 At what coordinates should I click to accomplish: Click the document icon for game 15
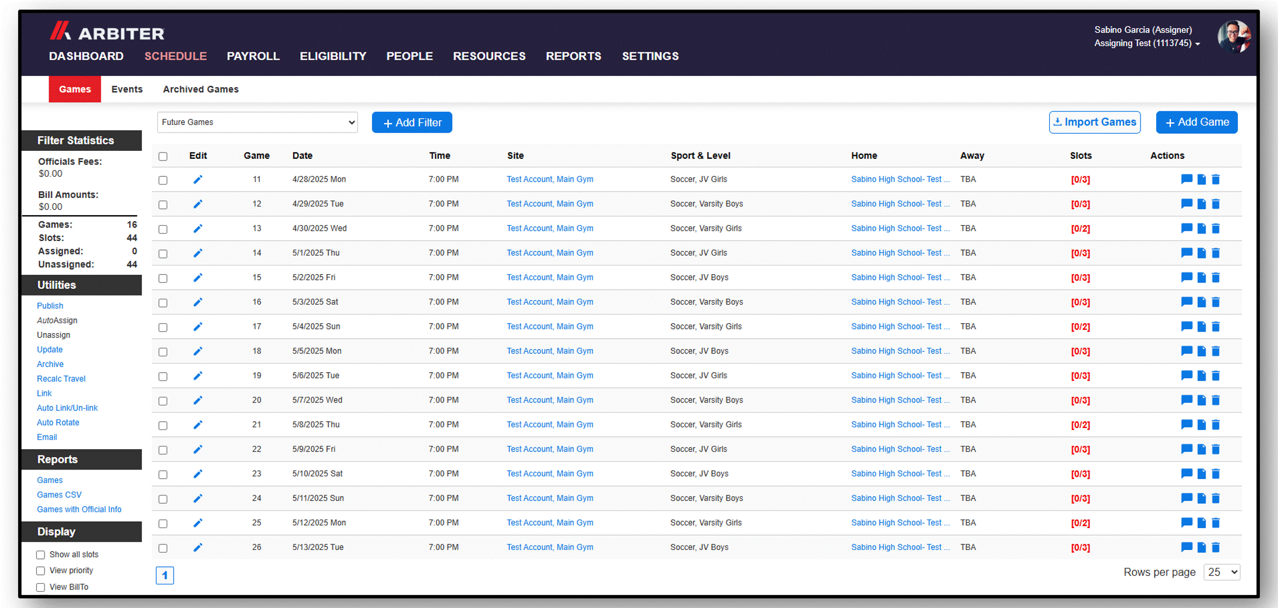tap(1202, 278)
